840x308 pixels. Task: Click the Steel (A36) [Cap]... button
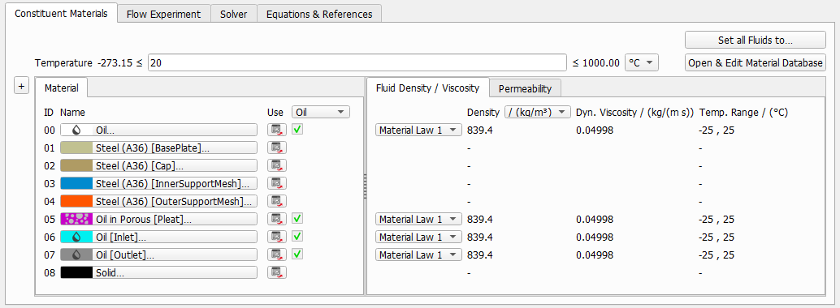[158, 166]
